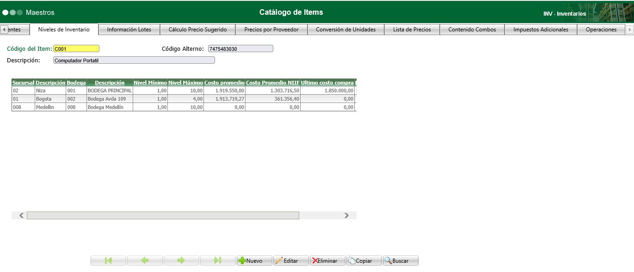This screenshot has width=634, height=272.
Task: Click the INV - Inventarios label
Action: coord(565,14)
